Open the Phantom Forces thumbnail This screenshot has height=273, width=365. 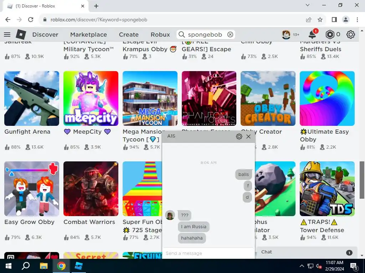click(x=209, y=98)
